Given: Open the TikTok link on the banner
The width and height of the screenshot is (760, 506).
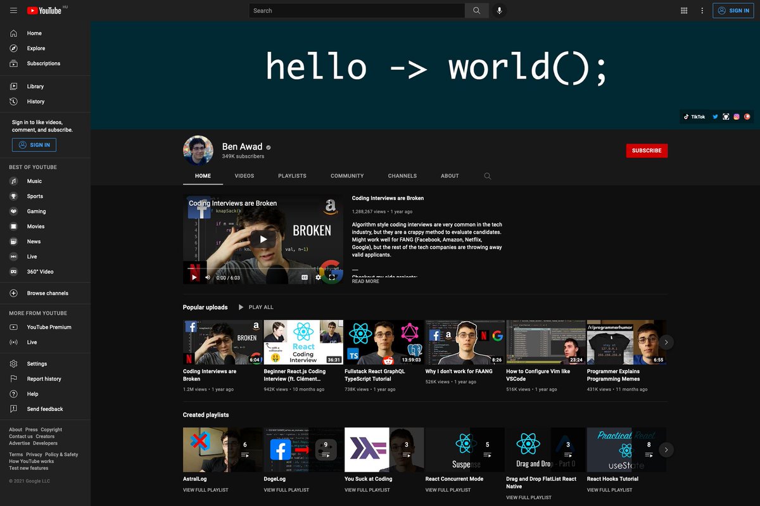Looking at the screenshot, I should coord(695,117).
